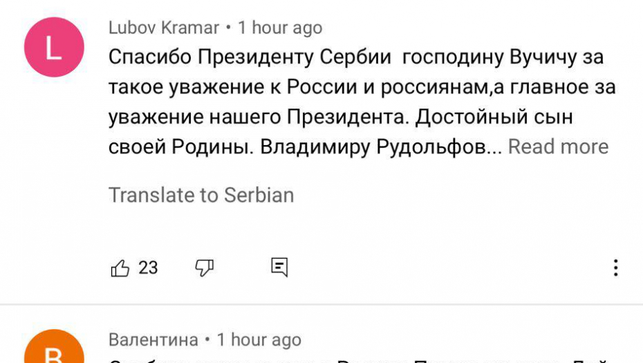Translate the comment to Serbian
The height and width of the screenshot is (363, 643).
tap(201, 195)
